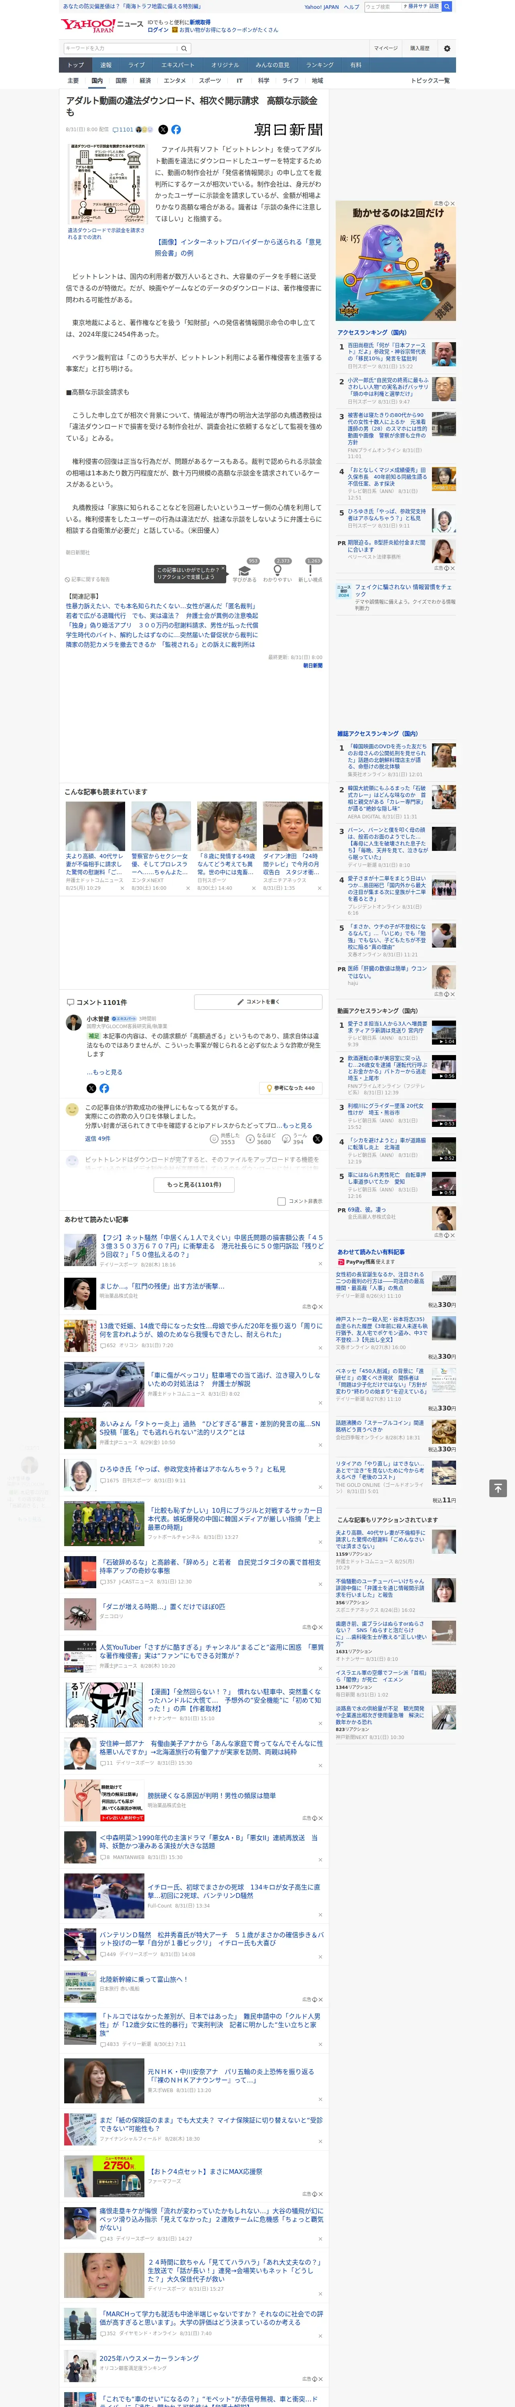Image resolution: width=515 pixels, height=2407 pixels.
Task: Click the keyword search input field
Action: coord(121,49)
